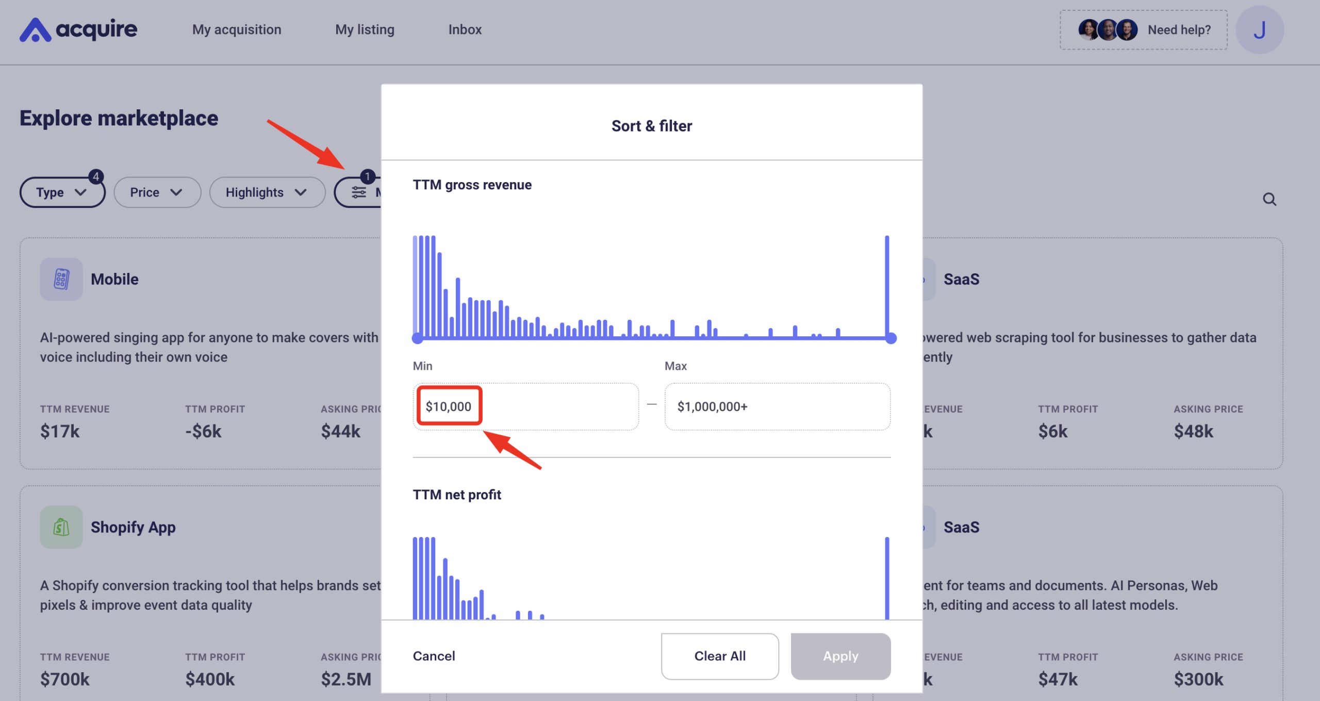Expand the Highlights dropdown

(x=267, y=192)
